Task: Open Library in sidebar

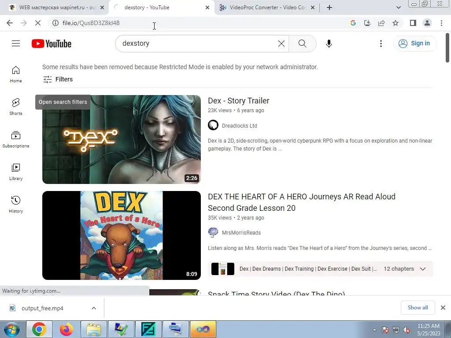Action: tap(16, 172)
